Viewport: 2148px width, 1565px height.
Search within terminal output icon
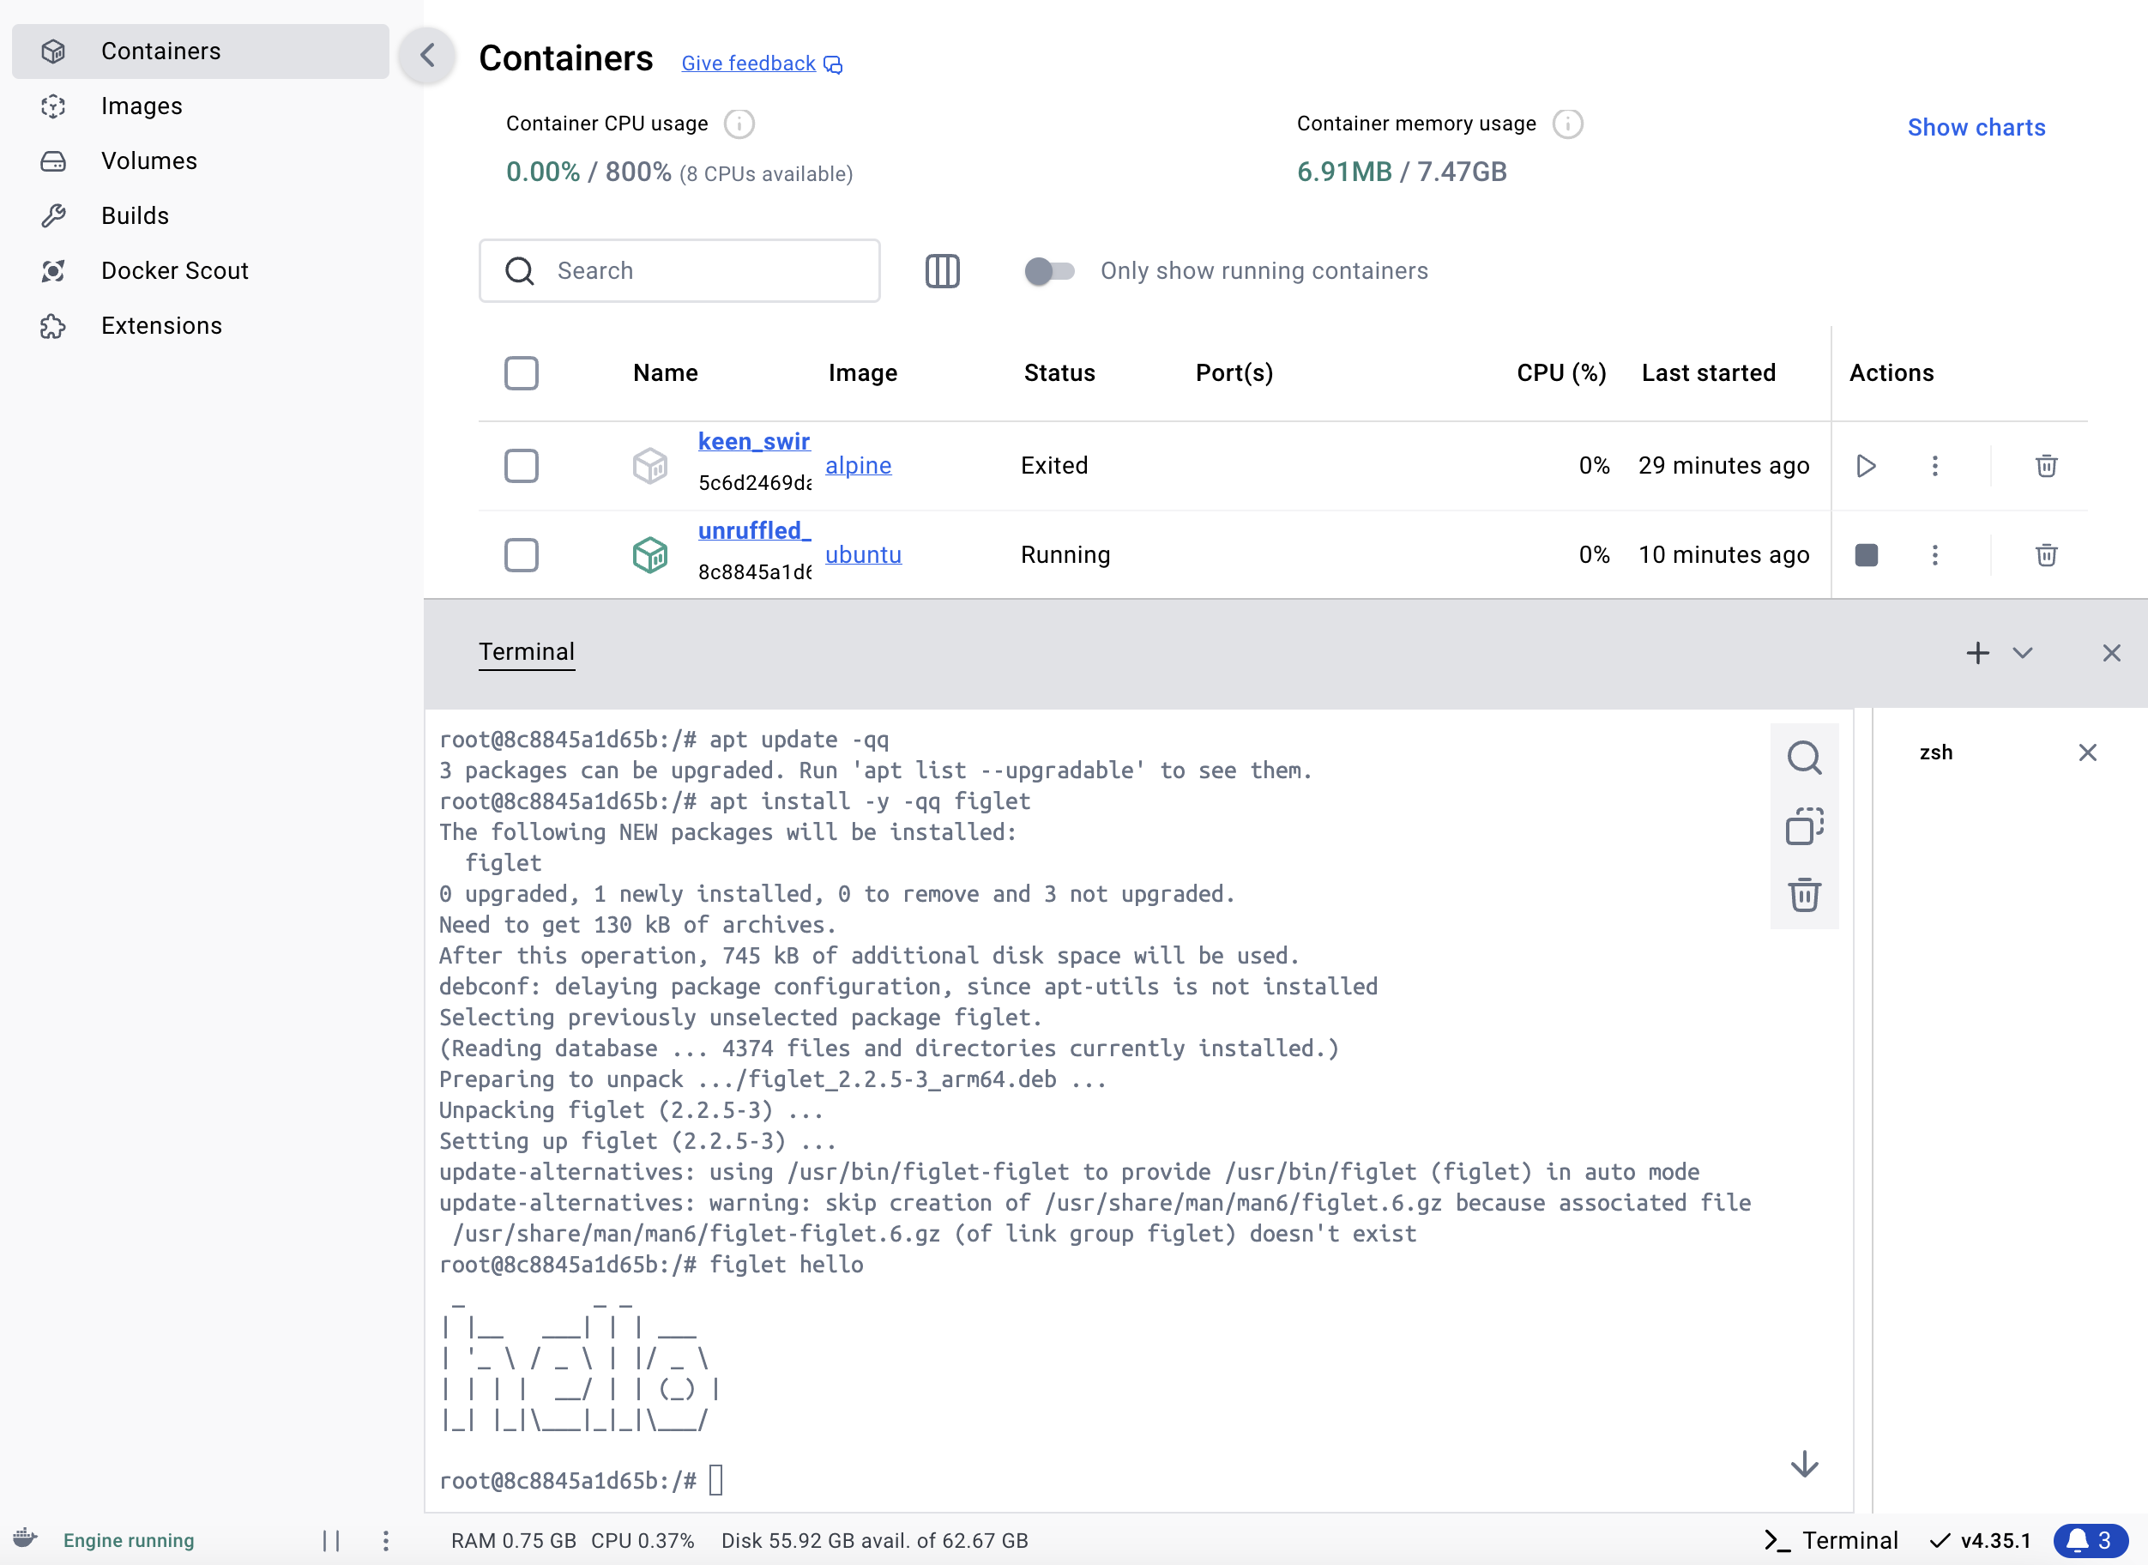coord(1803,758)
